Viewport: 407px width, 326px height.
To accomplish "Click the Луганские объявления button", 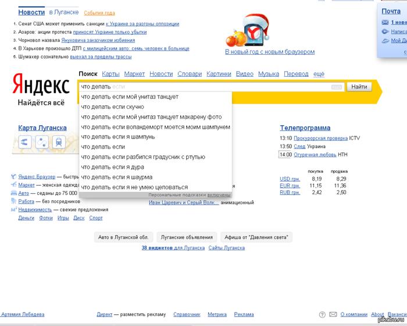I will click(187, 238).
